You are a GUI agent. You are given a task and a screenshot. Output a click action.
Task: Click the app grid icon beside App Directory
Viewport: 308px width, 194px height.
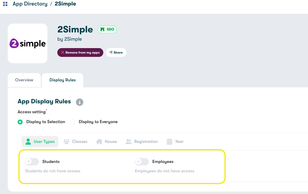pyautogui.click(x=5, y=4)
